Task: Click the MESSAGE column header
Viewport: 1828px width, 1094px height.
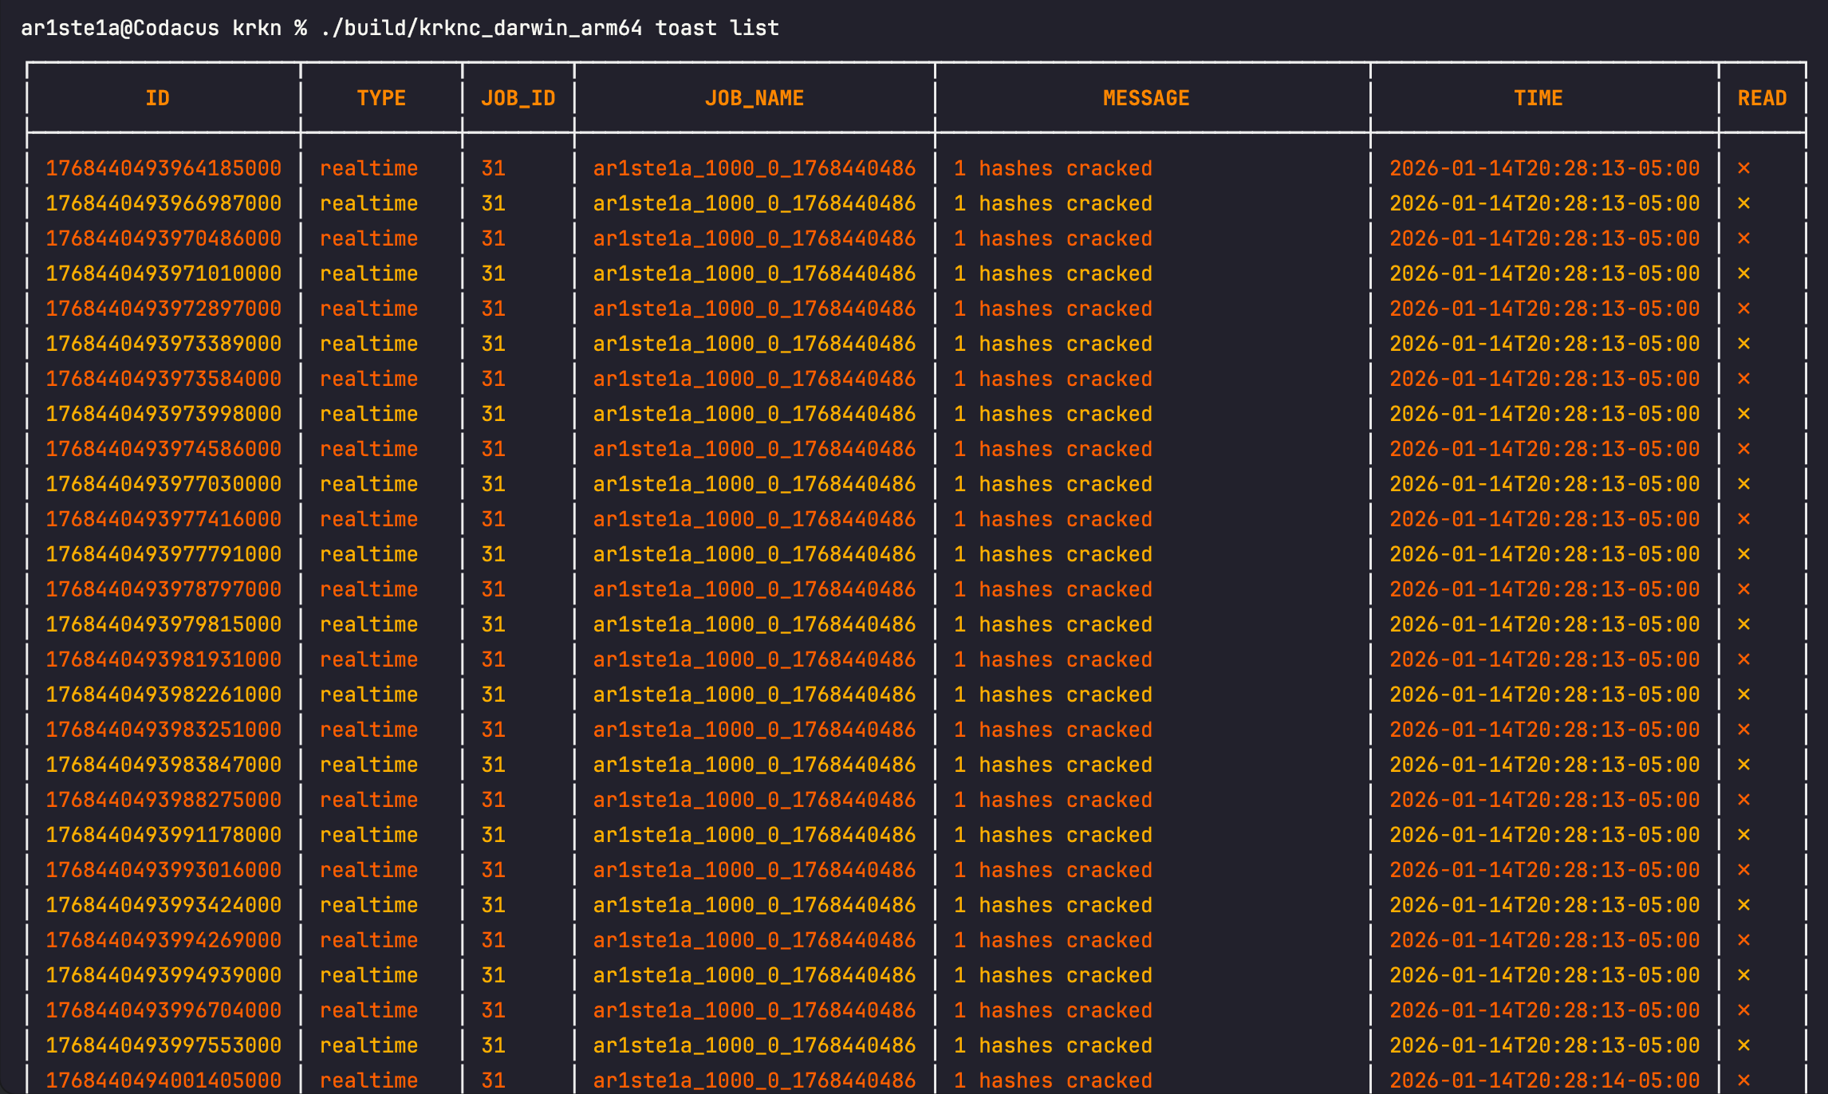Action: tap(1145, 98)
